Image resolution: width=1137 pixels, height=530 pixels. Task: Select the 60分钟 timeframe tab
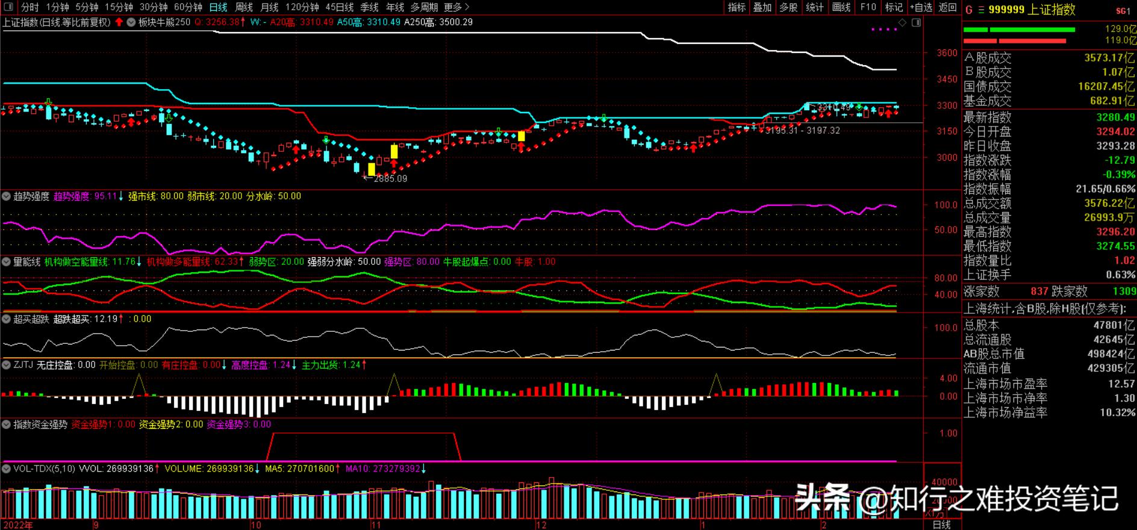click(x=188, y=7)
